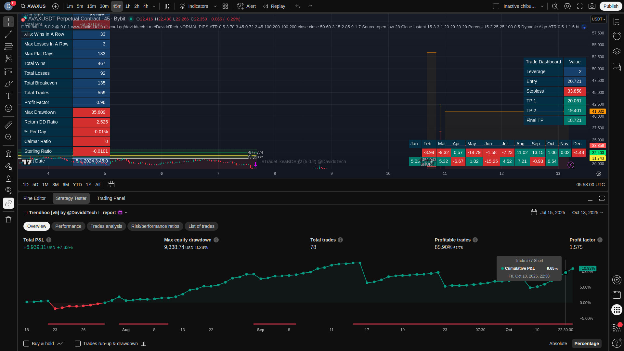The width and height of the screenshot is (624, 351).
Task: Select the Text annotation tool
Action: point(8,96)
